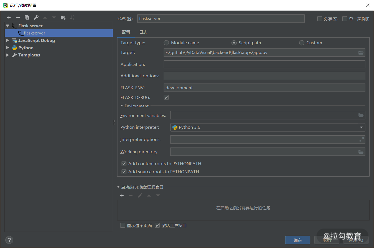Collapse the Flask server tree node
The width and height of the screenshot is (374, 248).
(8, 26)
